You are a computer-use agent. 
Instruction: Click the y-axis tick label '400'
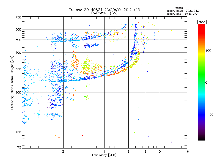point(18,53)
